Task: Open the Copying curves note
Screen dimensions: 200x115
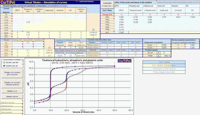Action: [x=11, y=106]
